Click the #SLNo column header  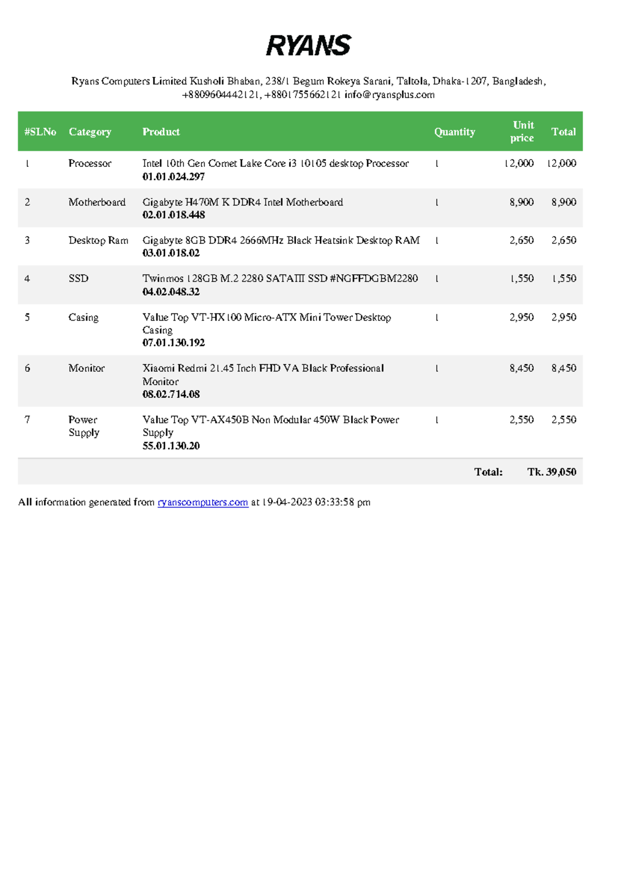(40, 132)
